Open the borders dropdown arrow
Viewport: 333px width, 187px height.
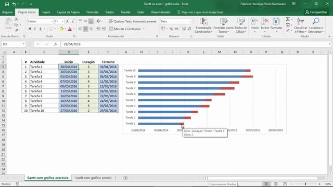(55, 29)
